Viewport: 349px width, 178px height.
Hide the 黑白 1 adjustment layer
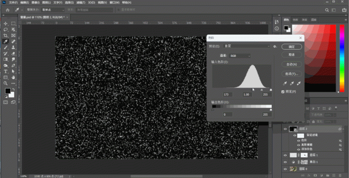(285, 162)
